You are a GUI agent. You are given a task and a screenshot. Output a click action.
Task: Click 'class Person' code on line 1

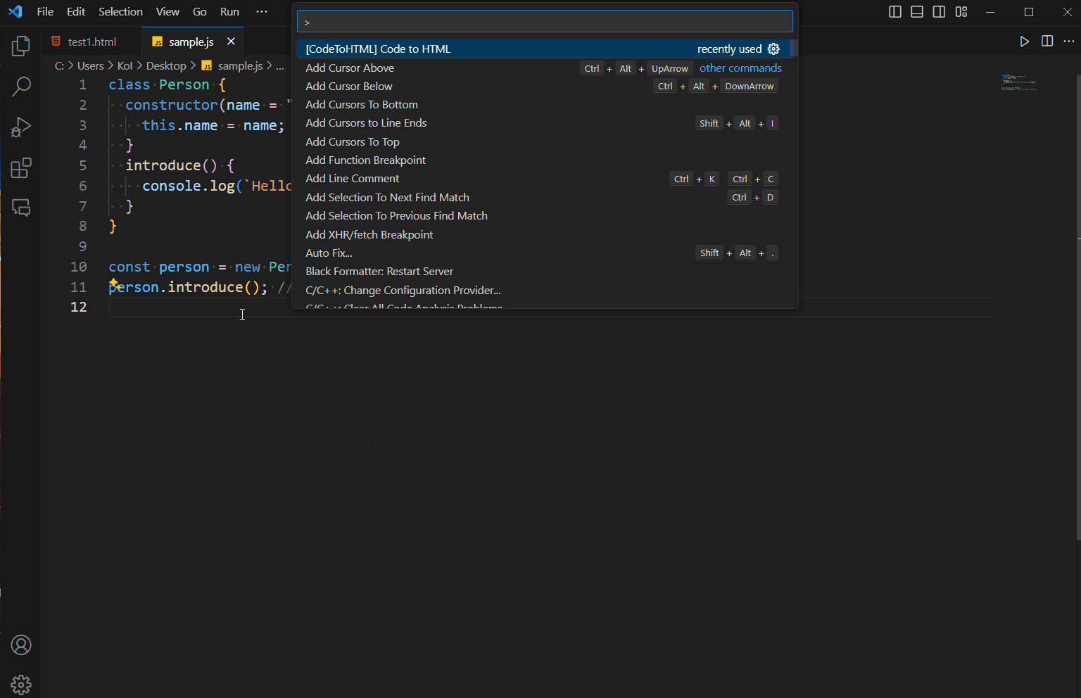(x=159, y=84)
